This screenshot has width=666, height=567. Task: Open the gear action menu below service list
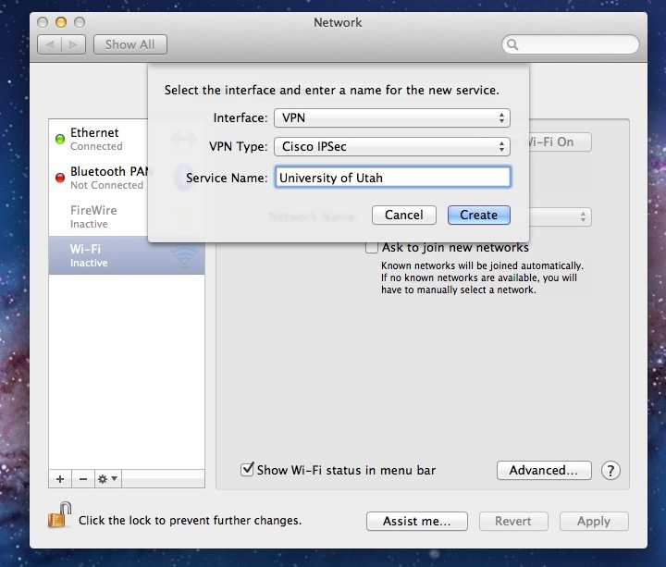(108, 479)
